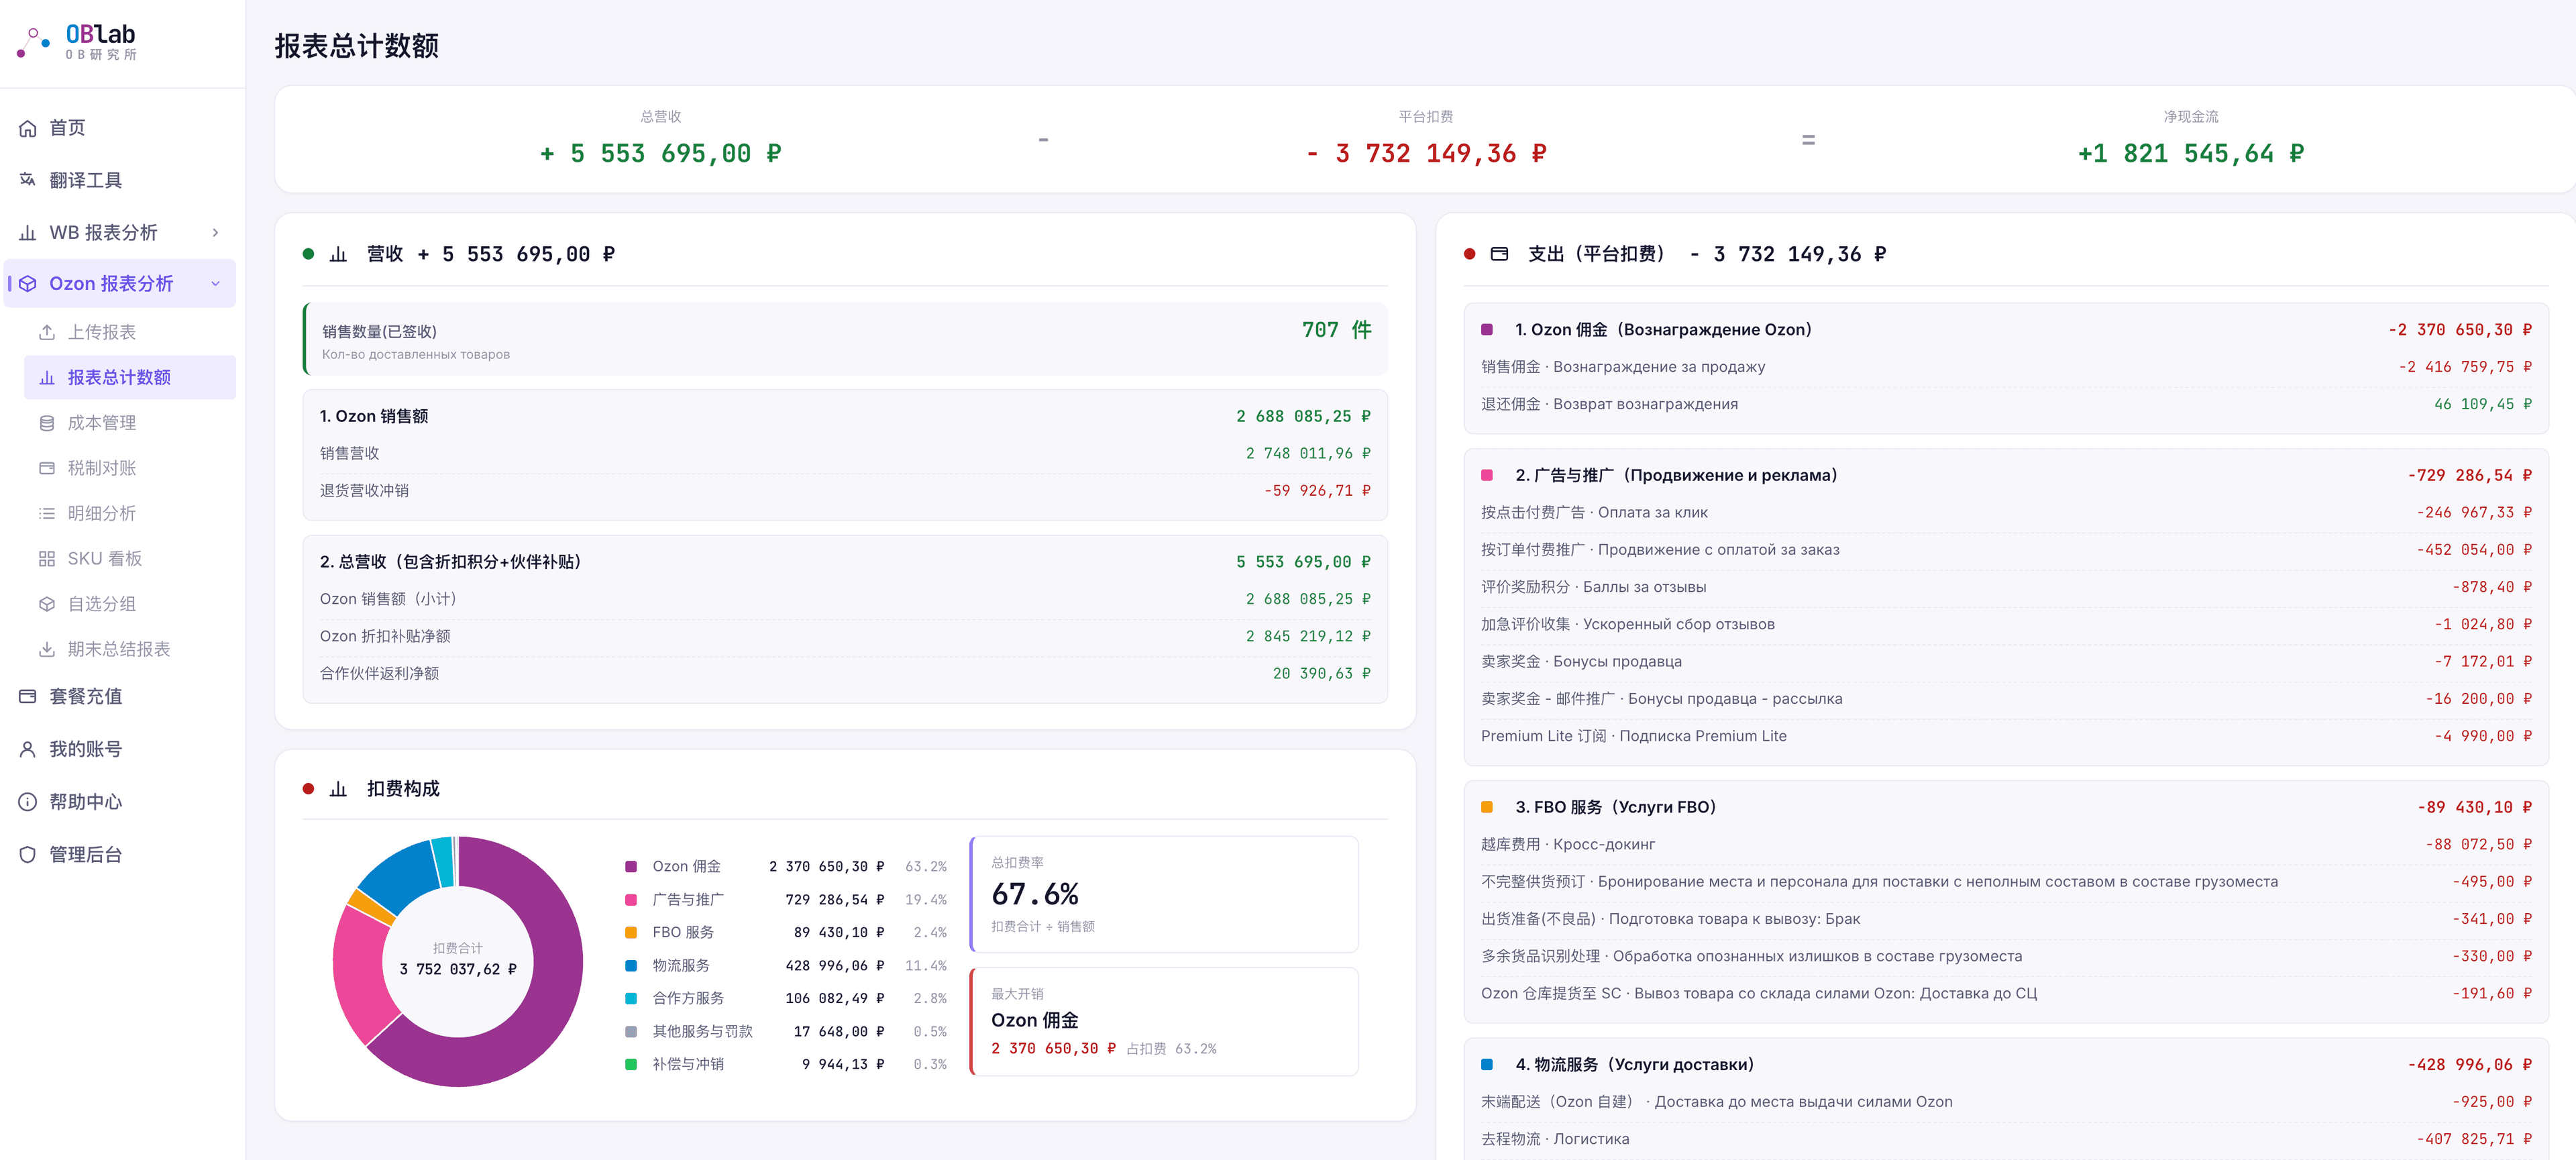Click the 最大开销 Ozon 佣金 card
Image resolution: width=2576 pixels, height=1160 pixels.
click(x=1164, y=1022)
